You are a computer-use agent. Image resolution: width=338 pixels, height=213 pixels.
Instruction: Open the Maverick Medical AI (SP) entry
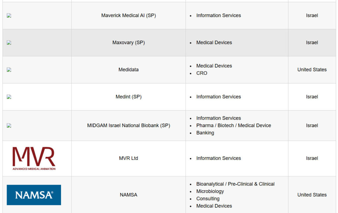click(x=128, y=15)
